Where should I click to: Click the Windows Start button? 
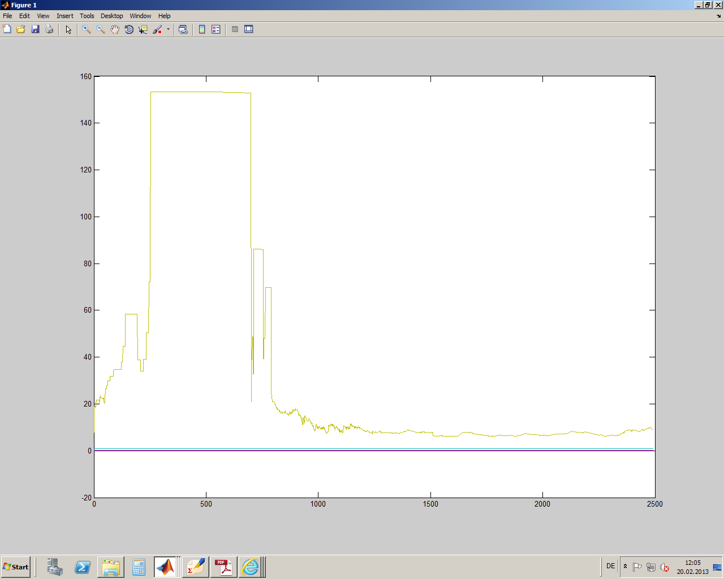pos(16,567)
